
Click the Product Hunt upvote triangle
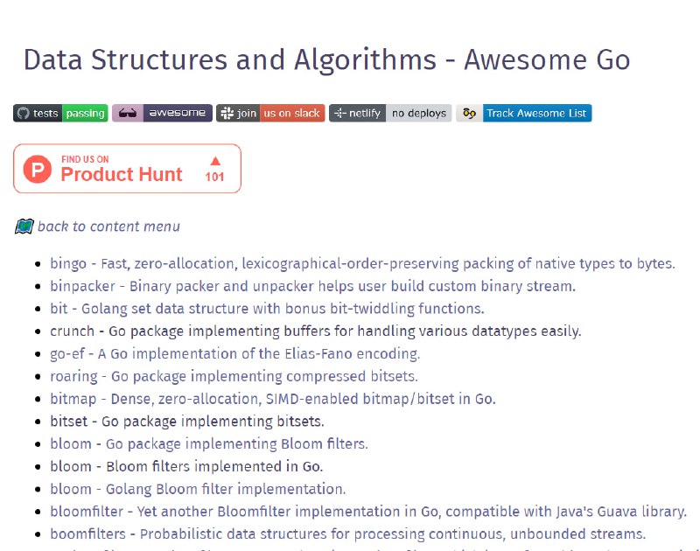(215, 161)
